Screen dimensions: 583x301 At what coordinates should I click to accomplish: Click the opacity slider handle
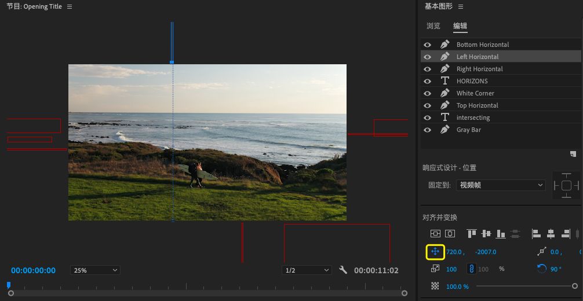[x=575, y=286]
